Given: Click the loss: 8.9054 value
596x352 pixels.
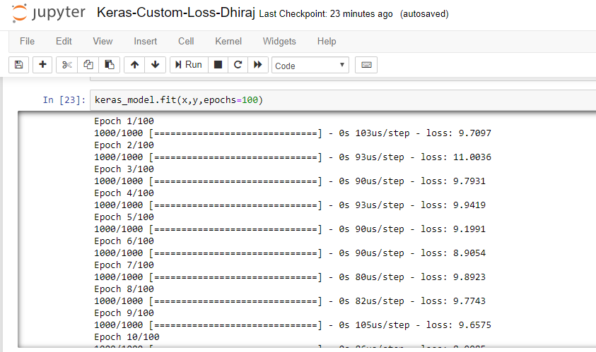Looking at the screenshot, I should (453, 253).
